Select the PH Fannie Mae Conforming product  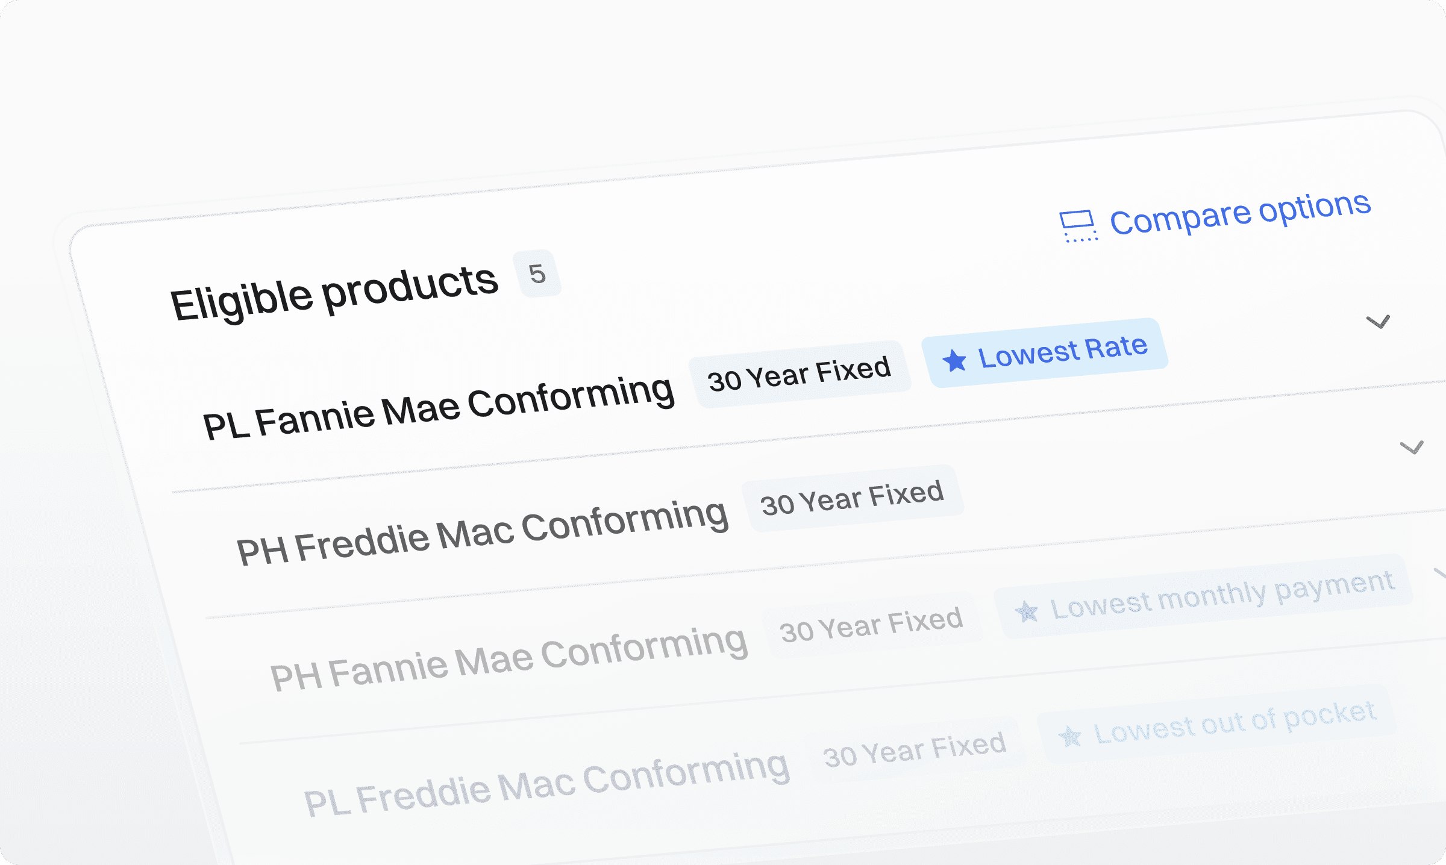509,658
